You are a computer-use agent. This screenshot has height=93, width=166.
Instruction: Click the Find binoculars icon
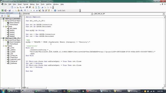click(x=21, y=10)
